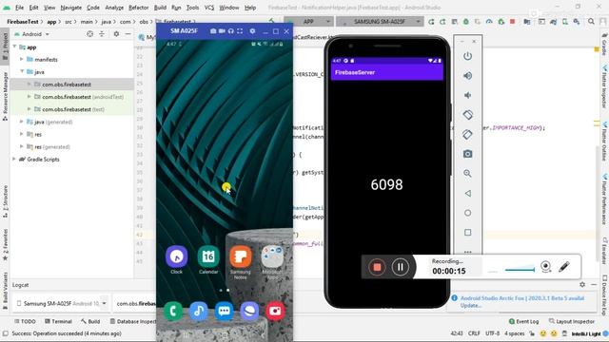Click the recorder webcam icon
Viewport: 609px width, 342px height.
pos(545,266)
